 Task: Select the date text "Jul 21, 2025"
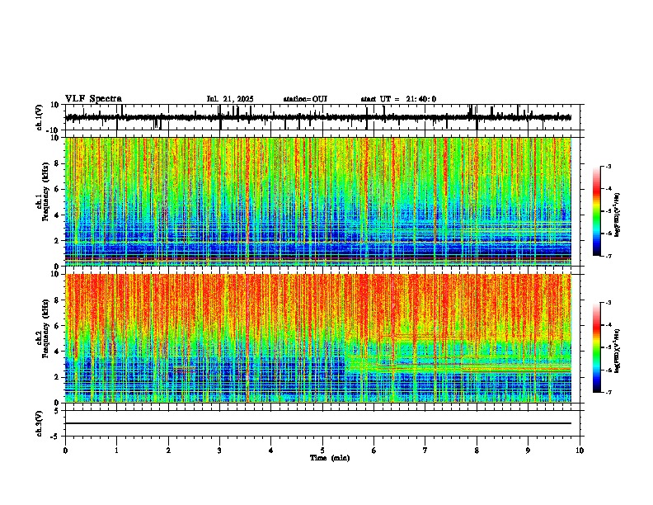[x=230, y=99]
